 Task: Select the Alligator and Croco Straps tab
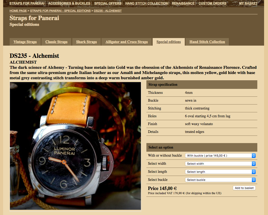[127, 42]
